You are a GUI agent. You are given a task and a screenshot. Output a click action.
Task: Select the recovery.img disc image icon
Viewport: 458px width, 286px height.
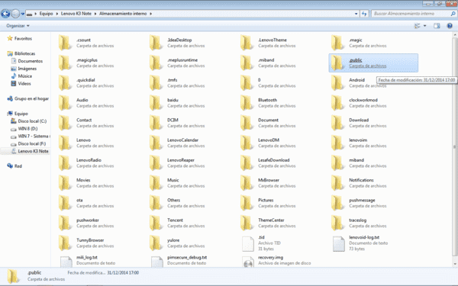(x=247, y=262)
